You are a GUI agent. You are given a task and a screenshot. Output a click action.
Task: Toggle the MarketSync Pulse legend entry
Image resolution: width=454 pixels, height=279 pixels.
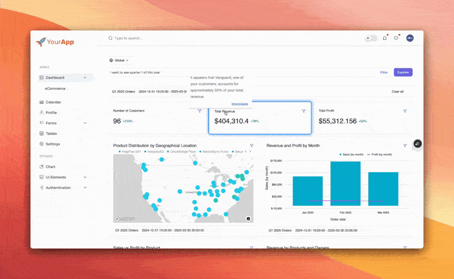214,152
